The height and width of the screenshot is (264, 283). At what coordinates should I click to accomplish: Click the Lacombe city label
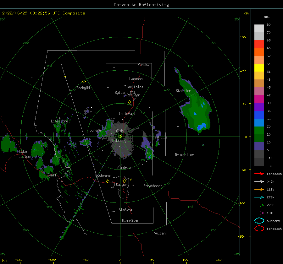pos(136,79)
